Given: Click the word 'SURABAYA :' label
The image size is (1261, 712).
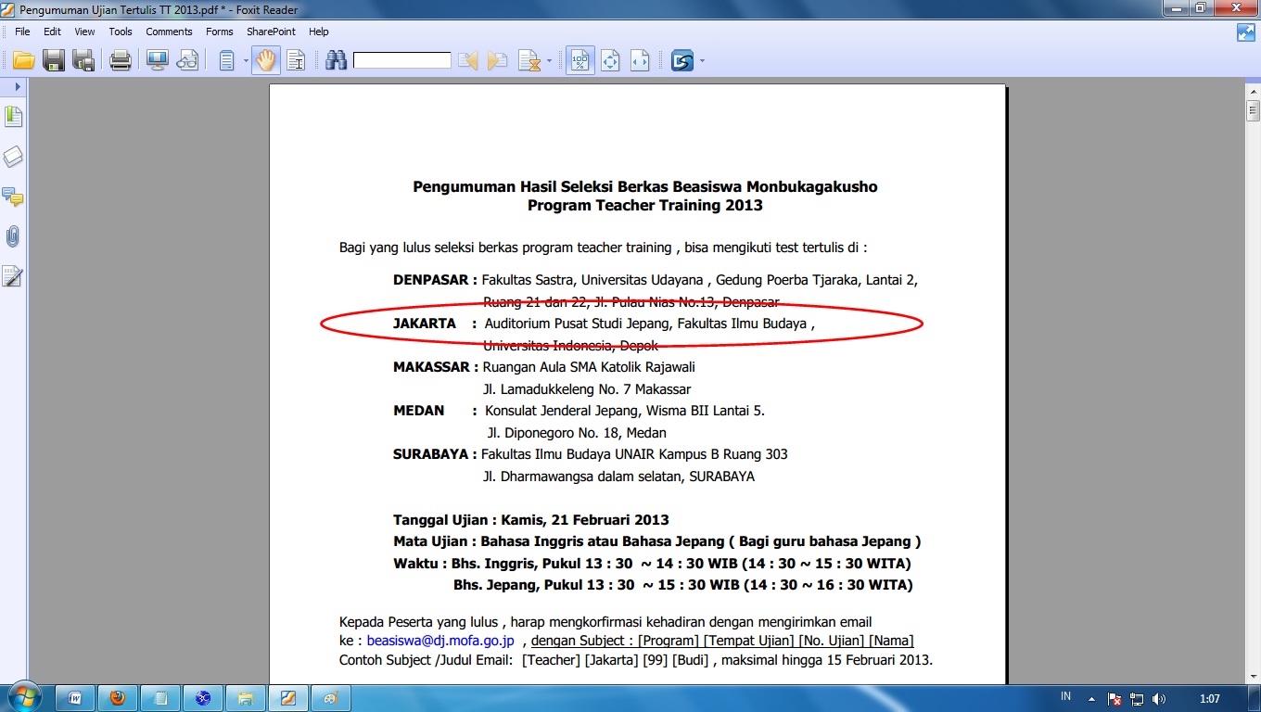Looking at the screenshot, I should click(435, 454).
